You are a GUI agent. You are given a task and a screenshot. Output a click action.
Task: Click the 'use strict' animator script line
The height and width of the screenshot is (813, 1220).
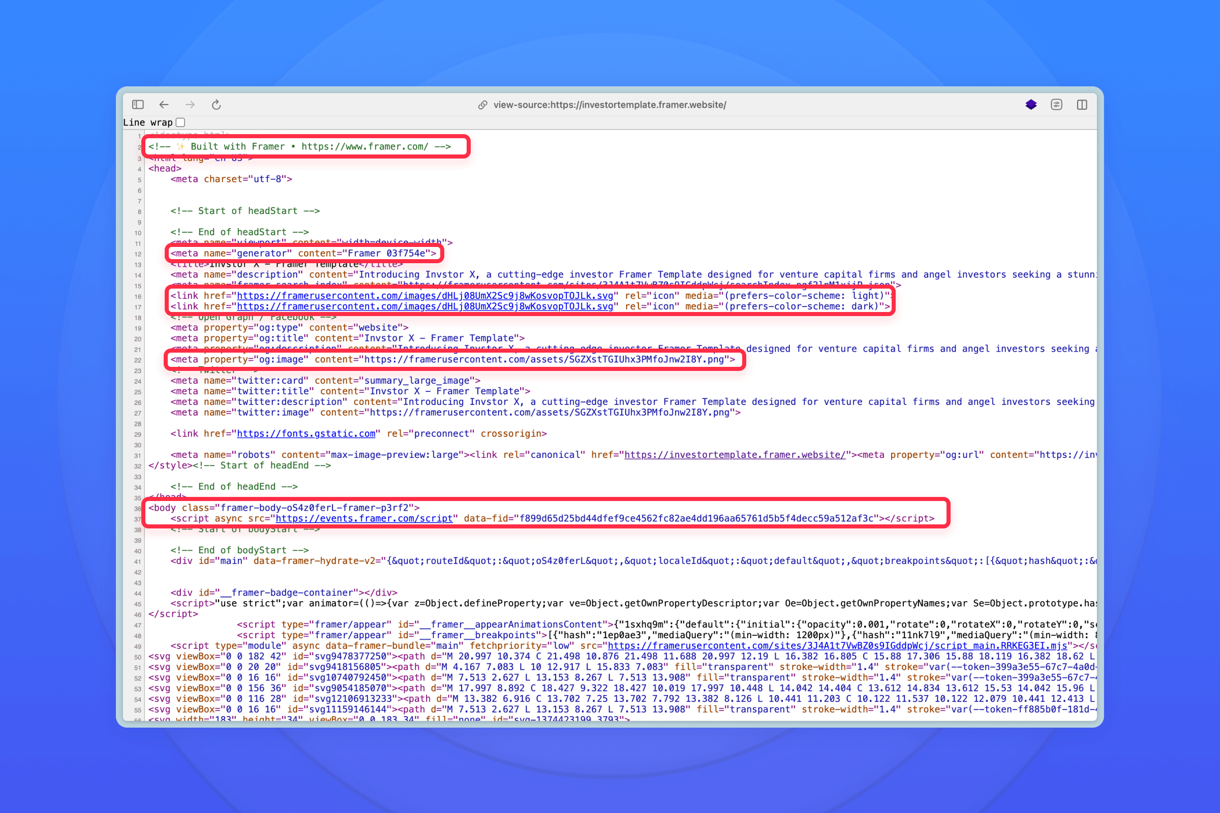[633, 604]
